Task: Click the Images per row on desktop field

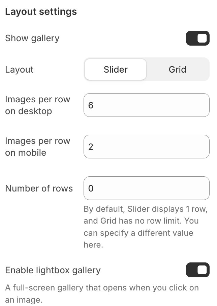Action: [x=146, y=105]
